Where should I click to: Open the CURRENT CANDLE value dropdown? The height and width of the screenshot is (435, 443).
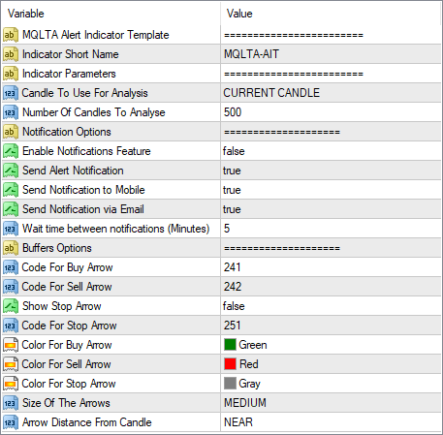[271, 93]
